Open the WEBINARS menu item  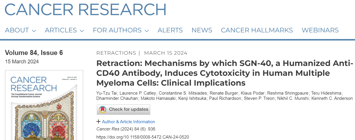coord(320,30)
